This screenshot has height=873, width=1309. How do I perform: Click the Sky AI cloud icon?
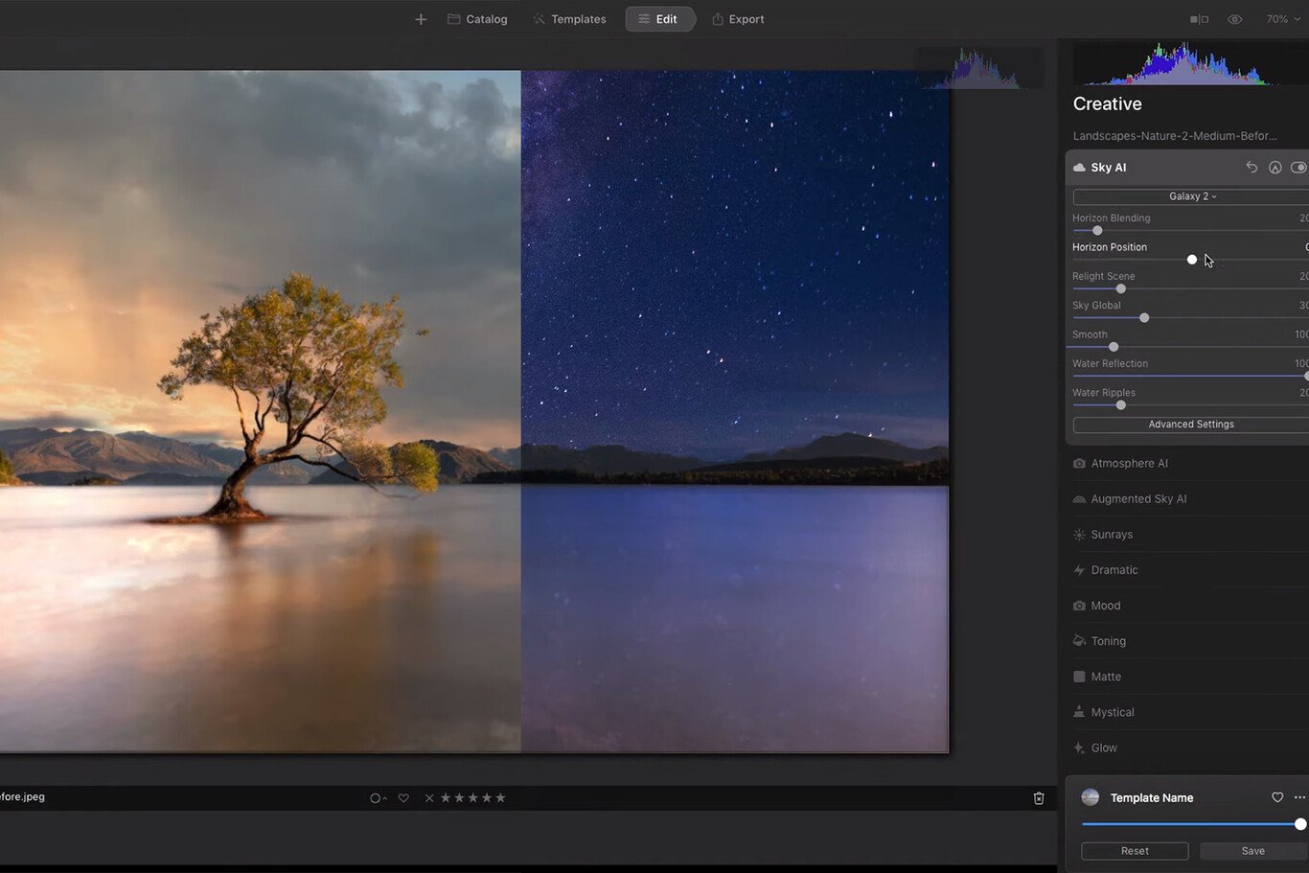(1079, 168)
